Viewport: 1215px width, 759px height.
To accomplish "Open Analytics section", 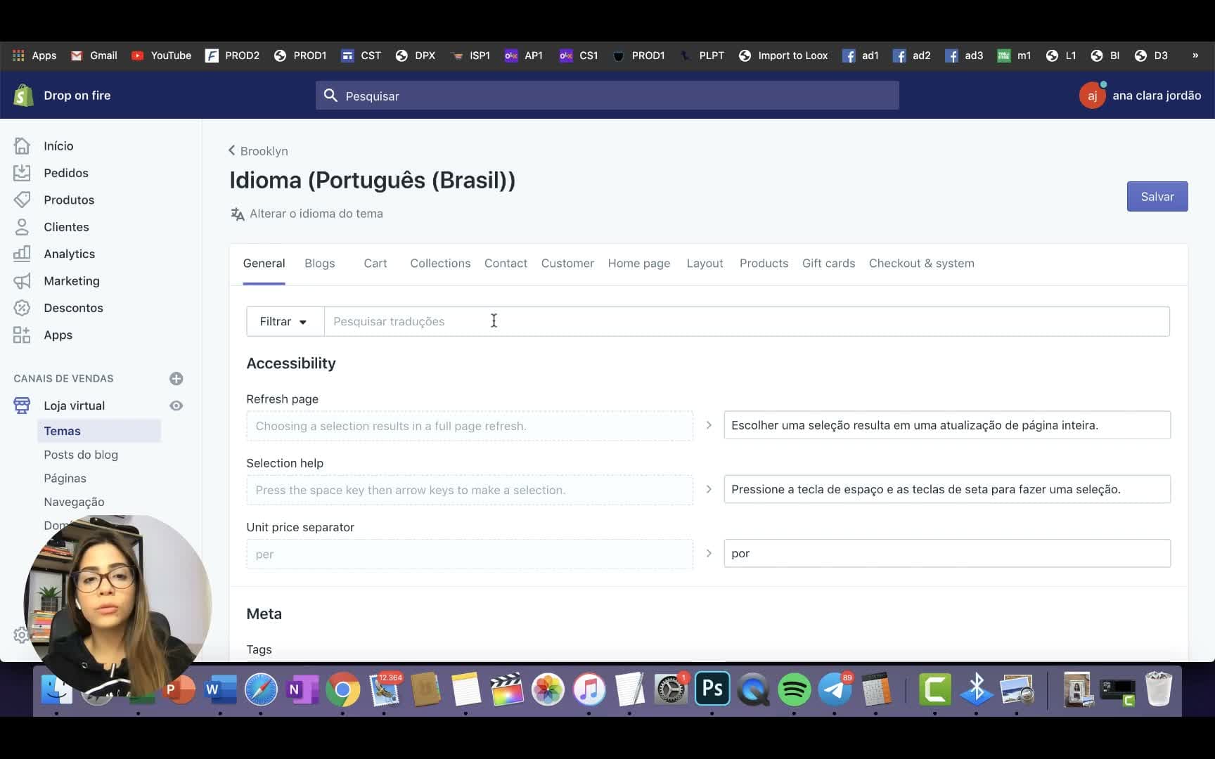I will pos(69,254).
